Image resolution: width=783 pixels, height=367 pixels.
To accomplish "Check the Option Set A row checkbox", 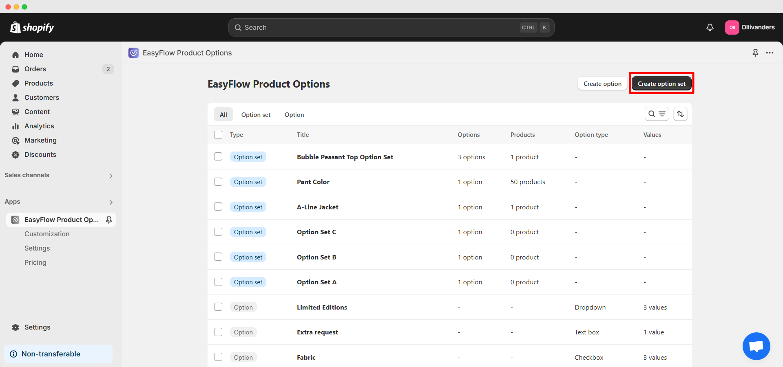I will pos(218,282).
